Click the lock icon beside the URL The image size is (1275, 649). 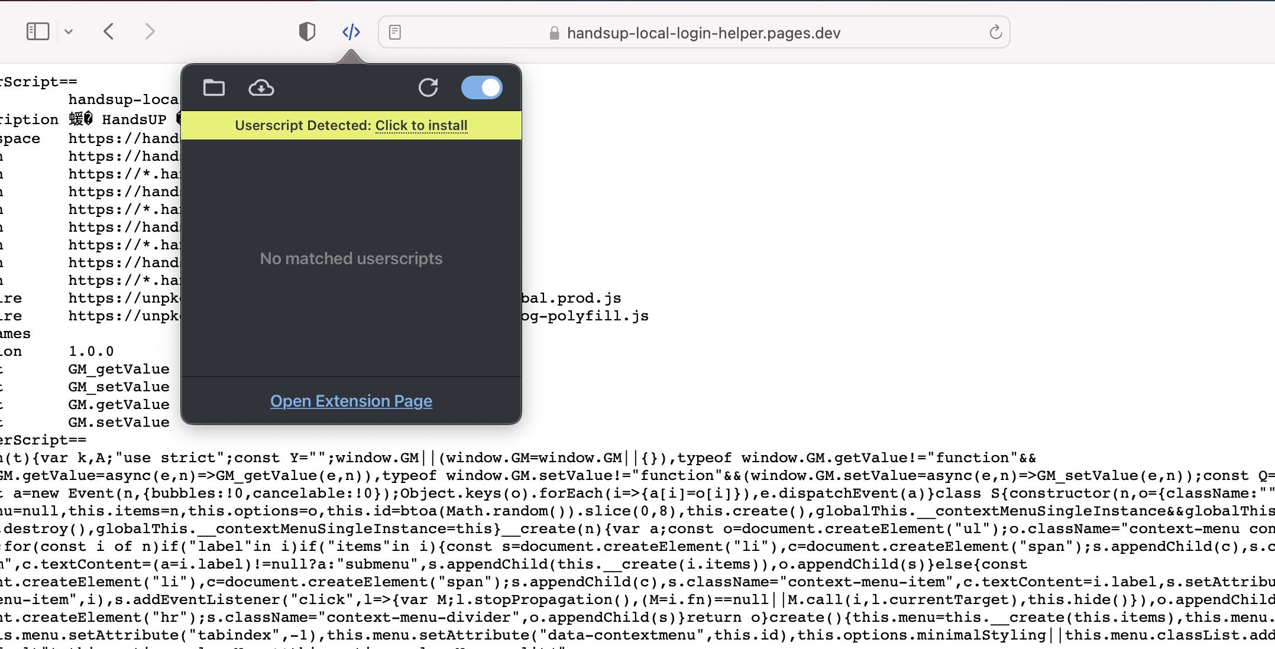554,33
